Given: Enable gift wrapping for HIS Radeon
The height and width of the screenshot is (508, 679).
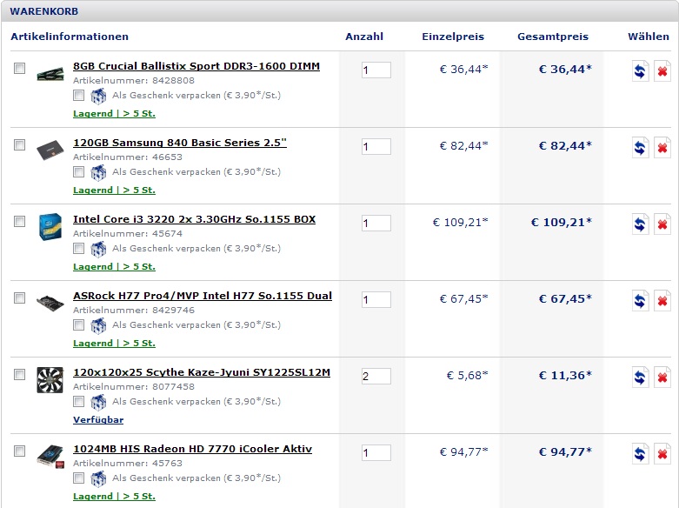Looking at the screenshot, I should [78, 478].
